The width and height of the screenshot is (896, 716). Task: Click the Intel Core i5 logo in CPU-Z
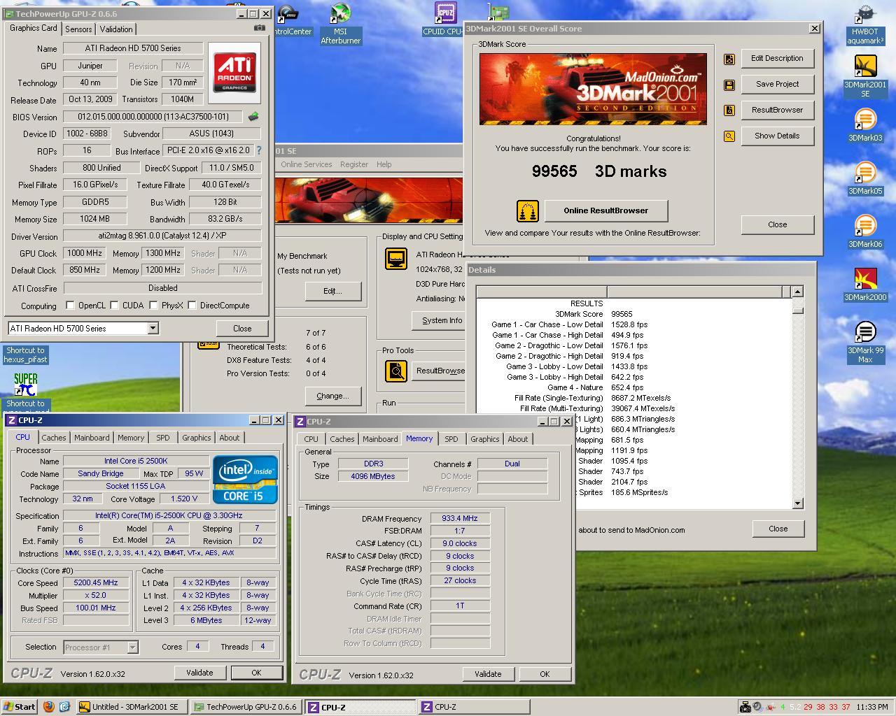(245, 480)
